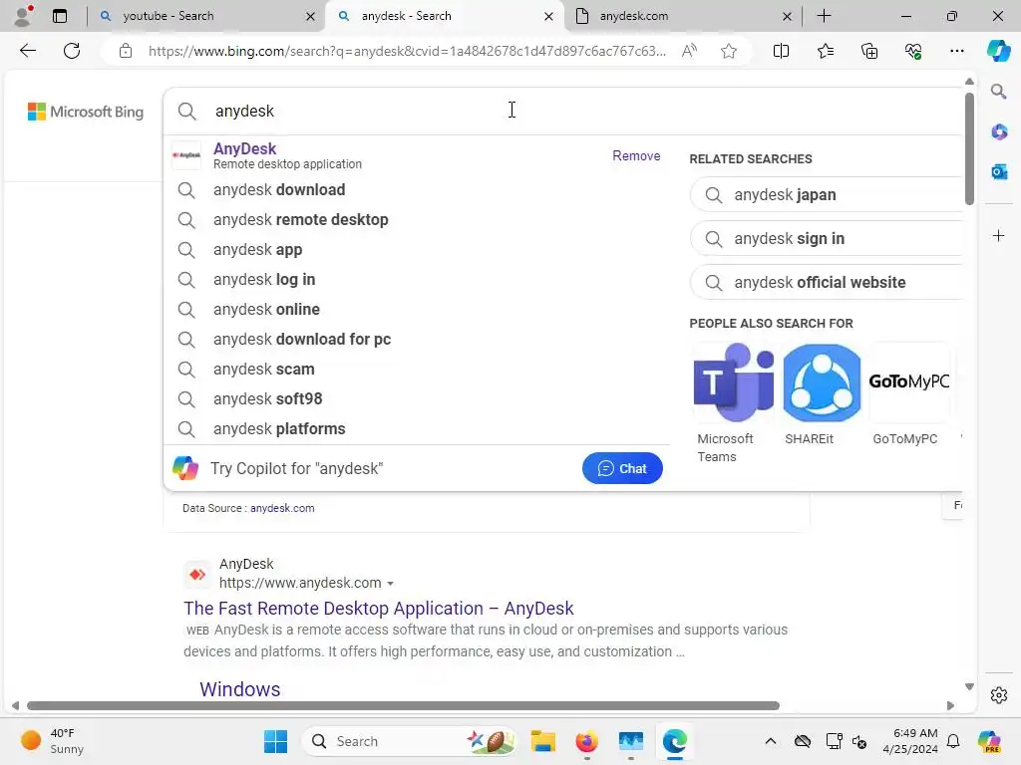1021x765 pixels.
Task: Click the vertical page scrollbar thumb
Action: coord(969,148)
